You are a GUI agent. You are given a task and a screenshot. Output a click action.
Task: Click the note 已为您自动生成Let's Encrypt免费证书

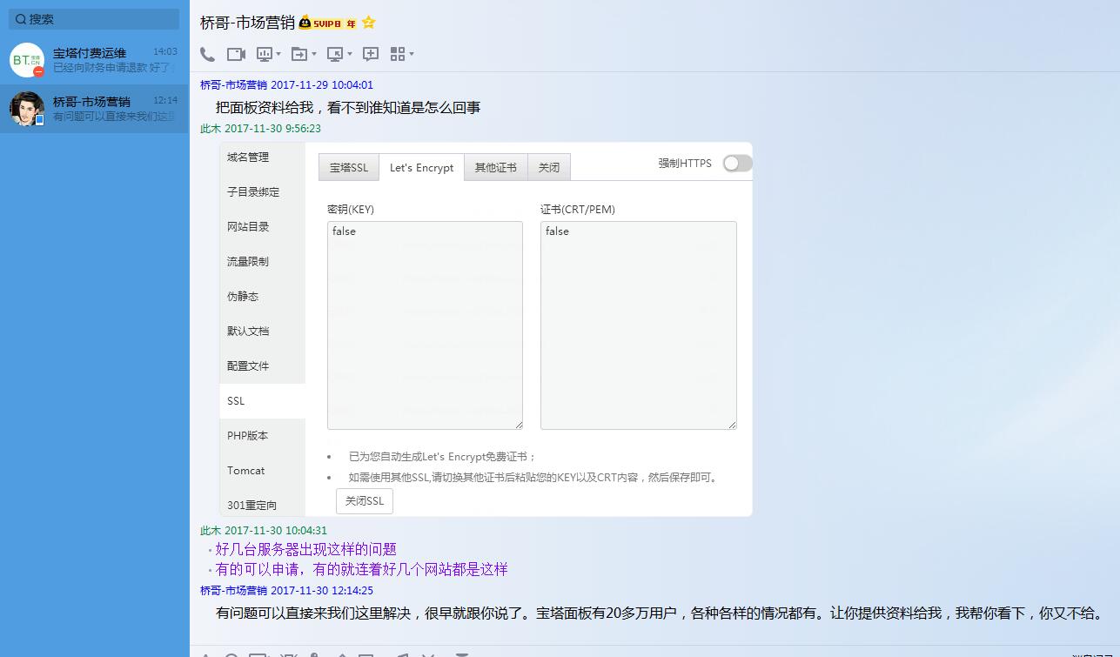442,457
